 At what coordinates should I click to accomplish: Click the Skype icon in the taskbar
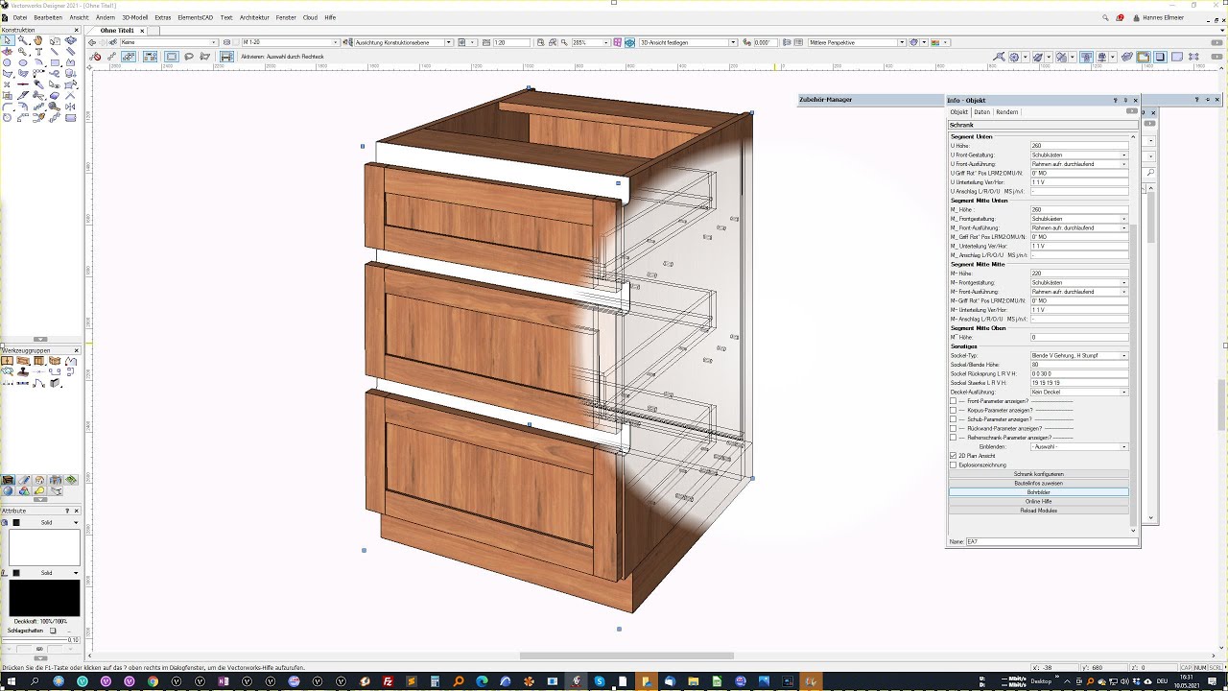pos(599,681)
